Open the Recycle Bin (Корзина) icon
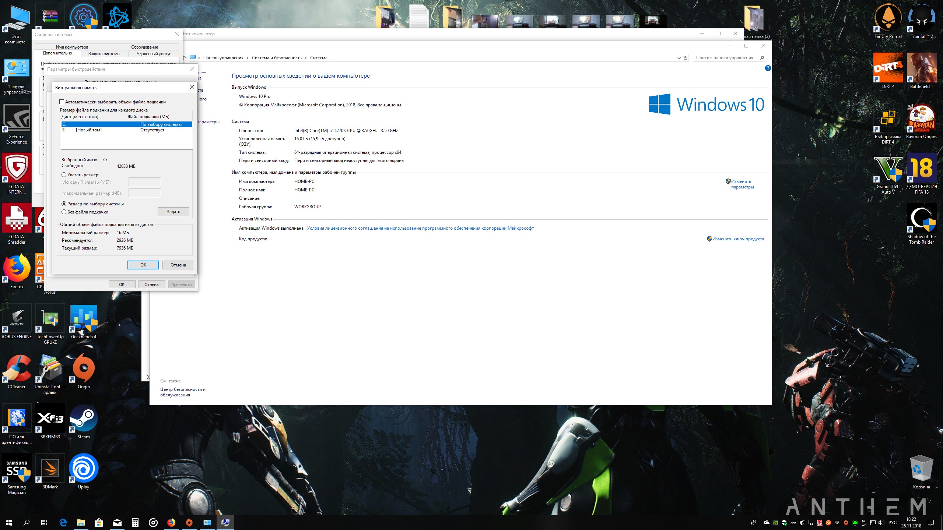Screen dimensions: 943x530 [x=922, y=472]
